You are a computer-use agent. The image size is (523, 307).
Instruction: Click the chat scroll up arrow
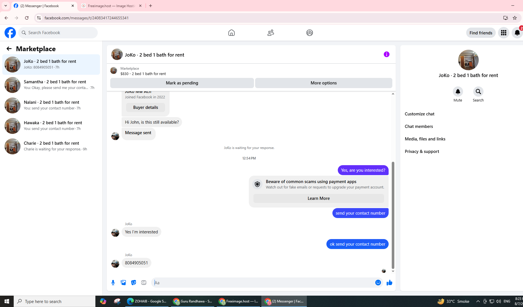393,94
